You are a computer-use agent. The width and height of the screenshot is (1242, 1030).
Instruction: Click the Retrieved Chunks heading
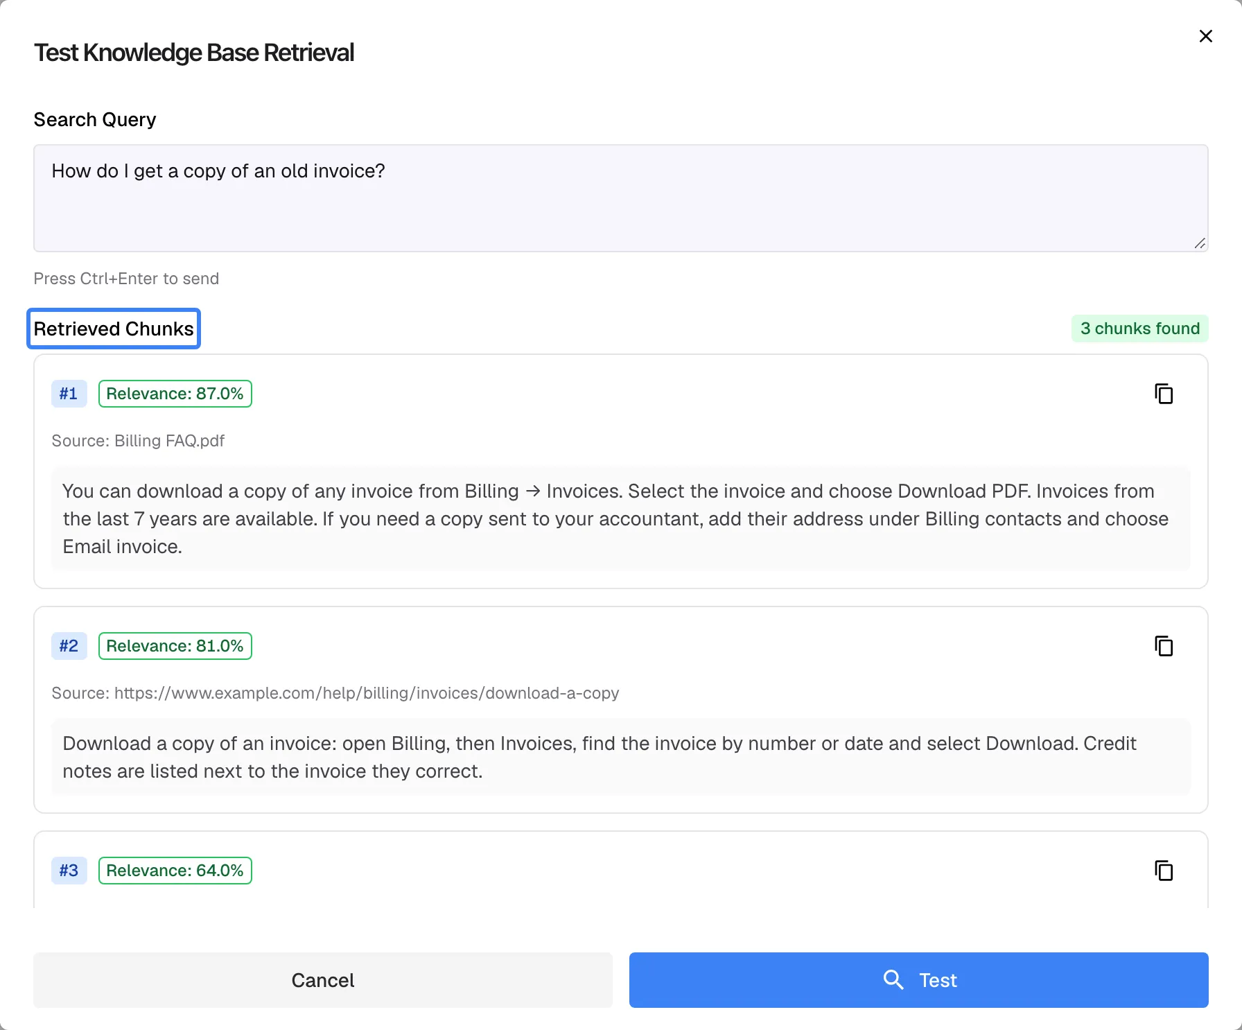114,329
